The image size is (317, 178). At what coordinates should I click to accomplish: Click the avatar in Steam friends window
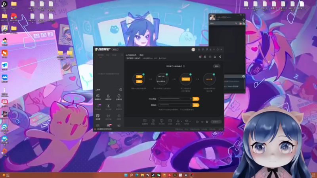pyautogui.click(x=212, y=17)
